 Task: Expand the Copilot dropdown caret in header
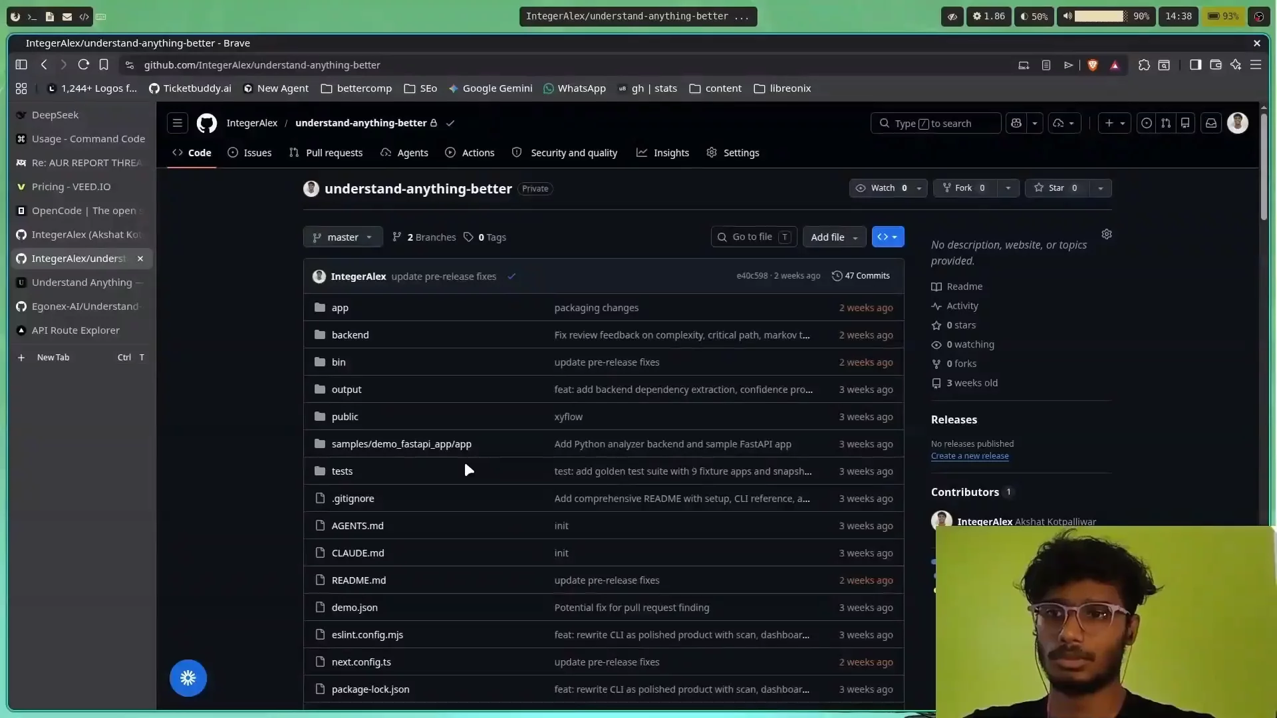tap(1035, 124)
